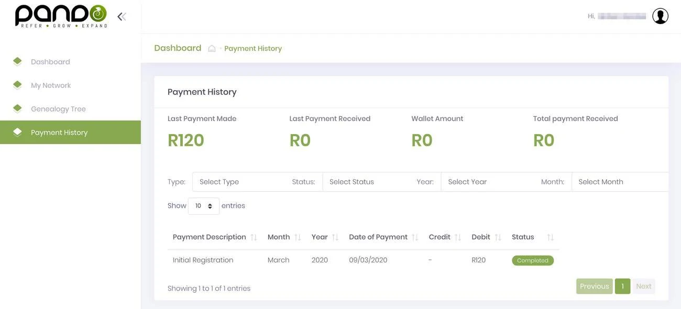Sort by Month column arrows

(x=298, y=237)
